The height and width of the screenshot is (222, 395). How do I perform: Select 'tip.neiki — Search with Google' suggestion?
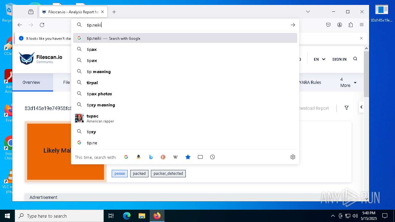[185, 38]
